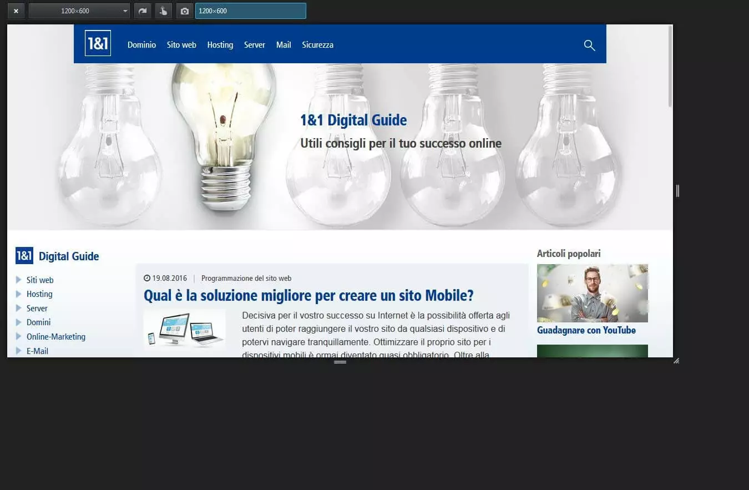
Task: Close the responsive design mode
Action: pos(16,11)
